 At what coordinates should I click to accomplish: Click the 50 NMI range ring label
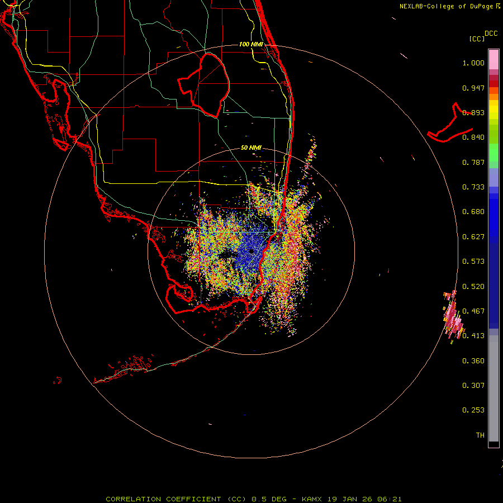coord(251,148)
